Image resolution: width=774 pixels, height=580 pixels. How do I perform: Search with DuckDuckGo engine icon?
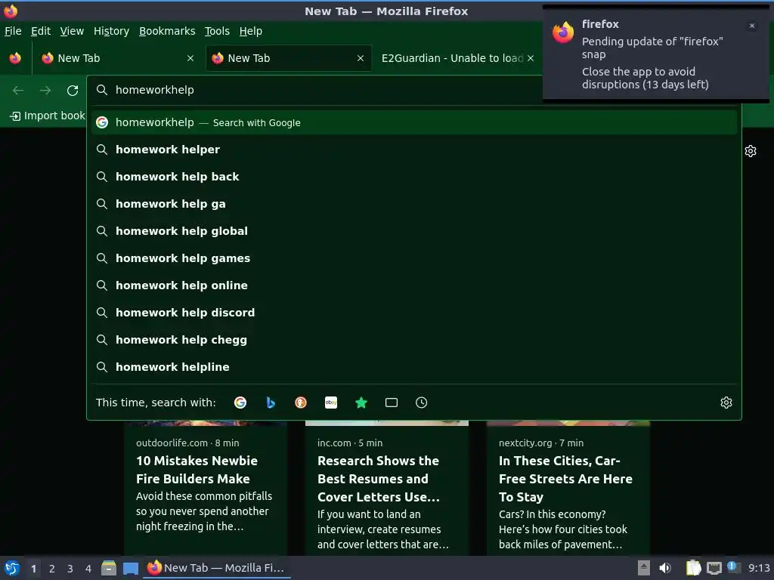(301, 403)
